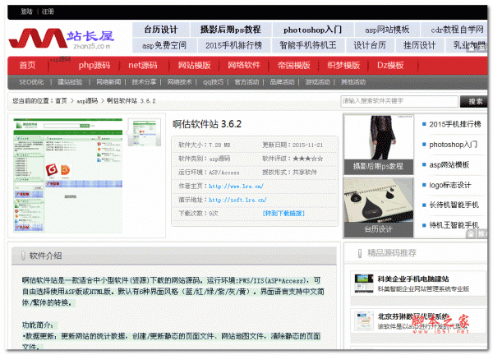Click the software size 7.28 MB
The height and width of the screenshot is (355, 493).
point(219,145)
